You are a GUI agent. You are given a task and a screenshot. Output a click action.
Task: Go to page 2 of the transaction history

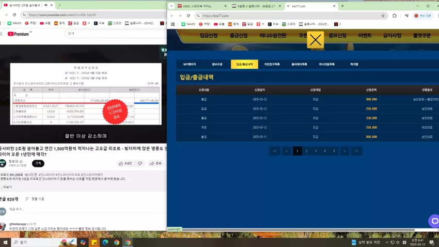307,151
